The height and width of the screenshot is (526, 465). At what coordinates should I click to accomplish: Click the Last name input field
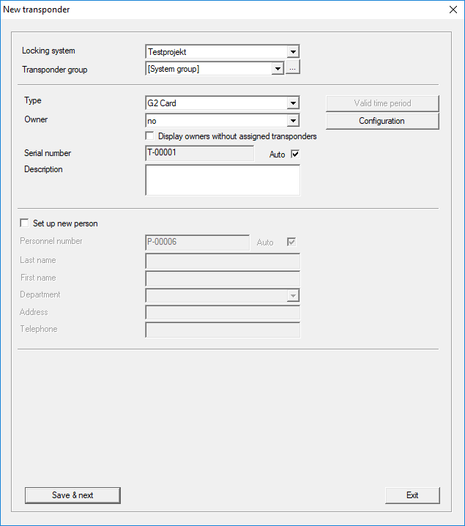[x=223, y=261]
